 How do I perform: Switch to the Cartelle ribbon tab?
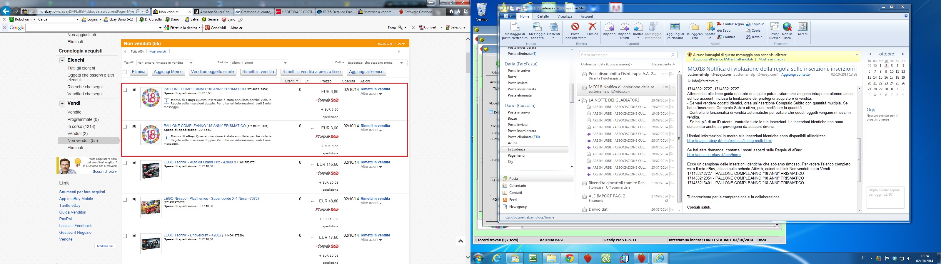coord(543,16)
